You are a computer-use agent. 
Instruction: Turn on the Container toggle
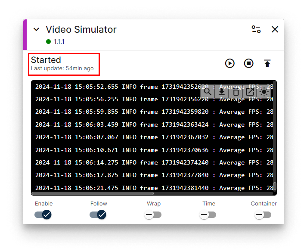(x=263, y=215)
